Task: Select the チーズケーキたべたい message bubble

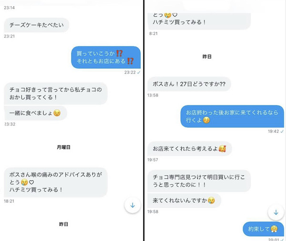Action: click(37, 25)
